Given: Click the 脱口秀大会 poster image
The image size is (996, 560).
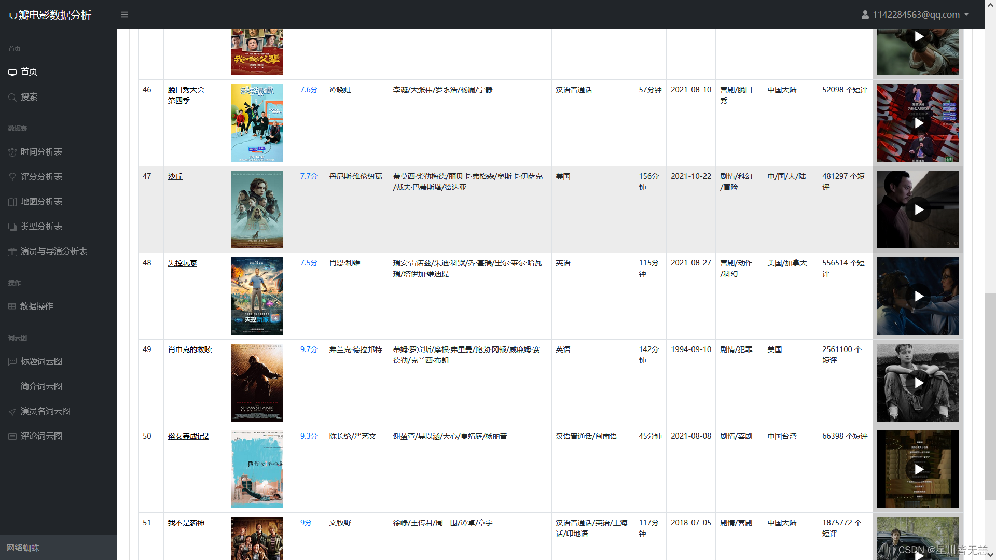Looking at the screenshot, I should [x=257, y=123].
